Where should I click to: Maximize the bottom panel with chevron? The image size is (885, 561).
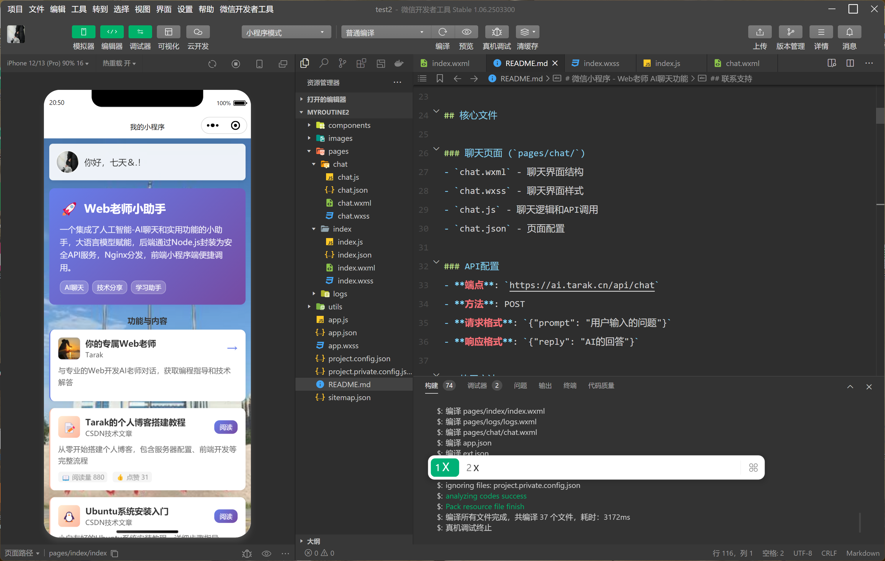(850, 387)
